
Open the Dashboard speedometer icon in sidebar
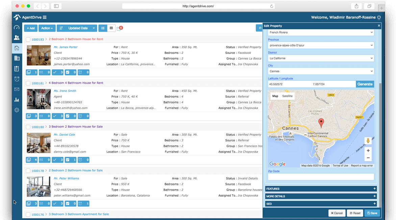point(17,27)
